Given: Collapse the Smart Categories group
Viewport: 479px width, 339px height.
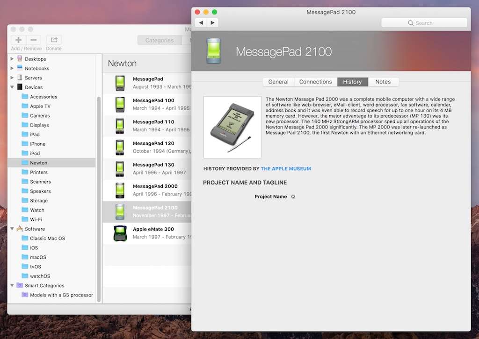Looking at the screenshot, I should (12, 285).
